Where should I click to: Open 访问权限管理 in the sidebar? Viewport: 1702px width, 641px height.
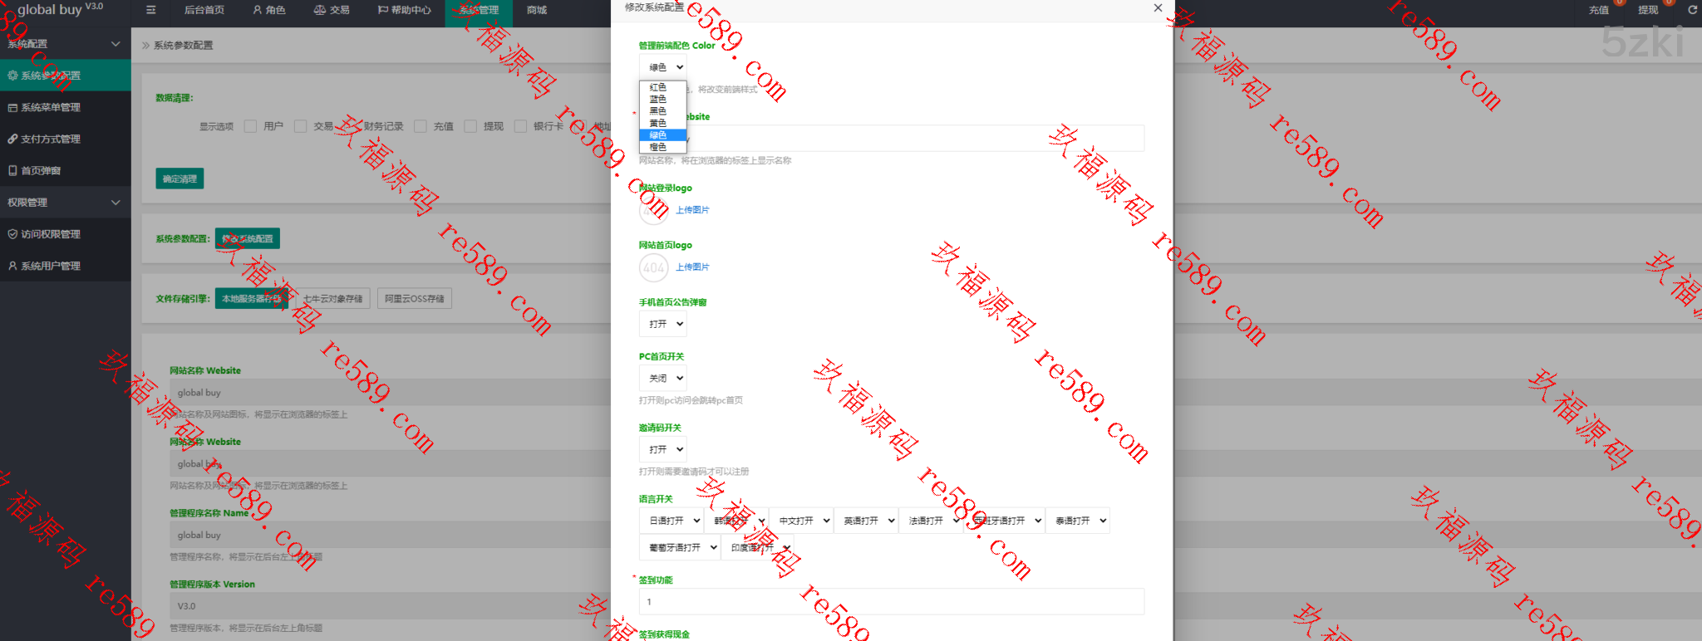[50, 234]
